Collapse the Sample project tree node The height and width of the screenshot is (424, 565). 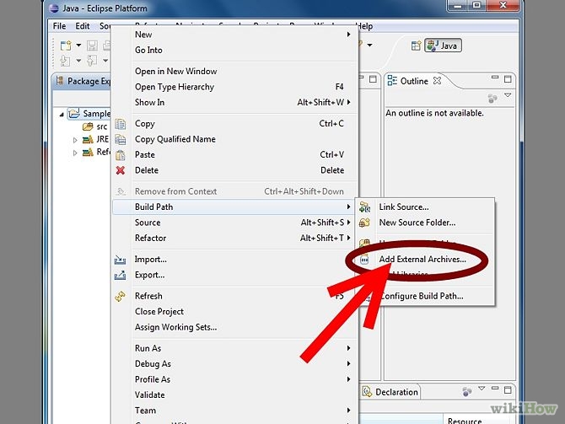pyautogui.click(x=62, y=114)
